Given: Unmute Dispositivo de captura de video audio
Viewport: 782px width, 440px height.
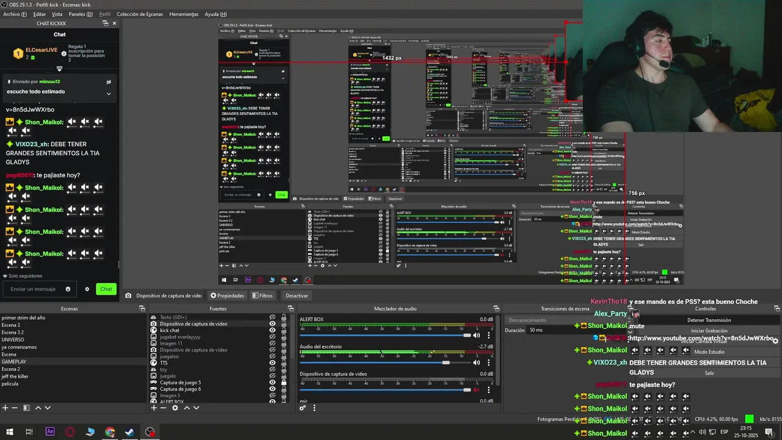Looking at the screenshot, I should click(477, 389).
